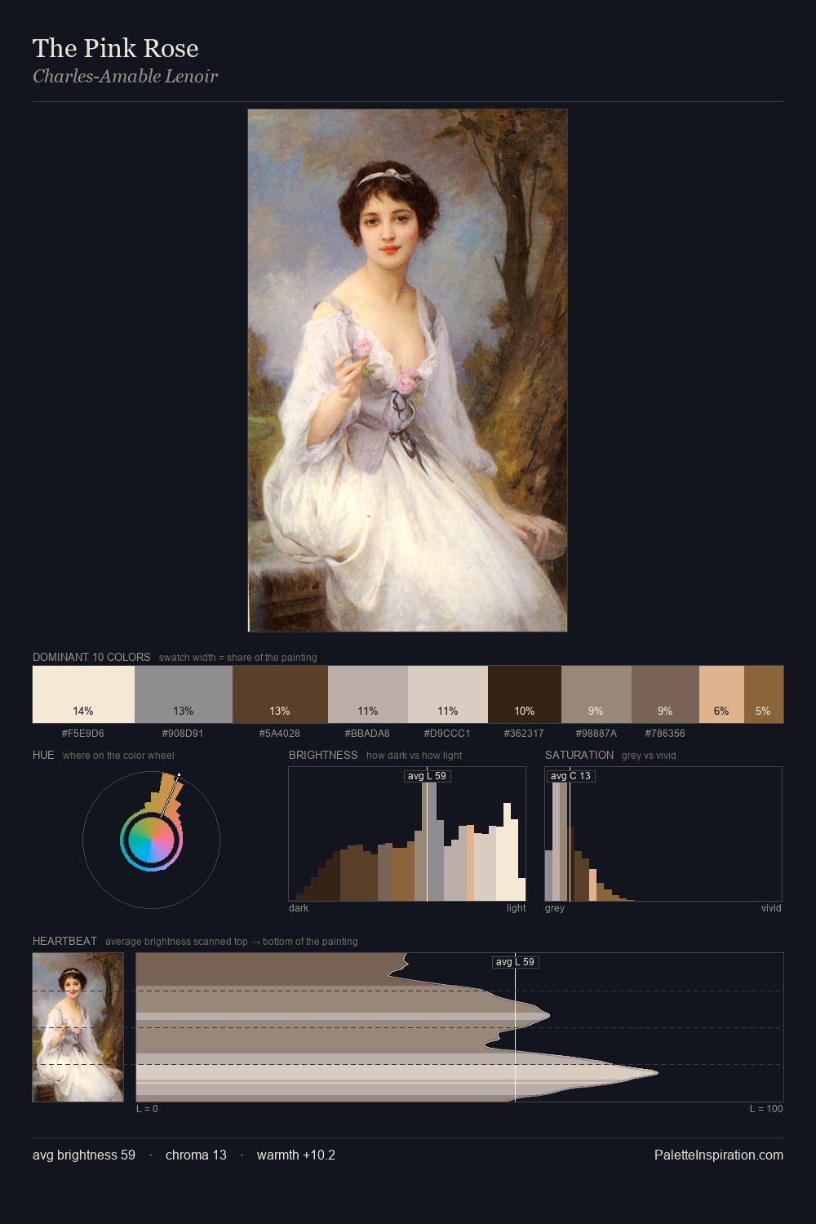Viewport: 816px width, 1224px height.
Task: Select the #5A4028 brown swatch
Action: click(280, 694)
